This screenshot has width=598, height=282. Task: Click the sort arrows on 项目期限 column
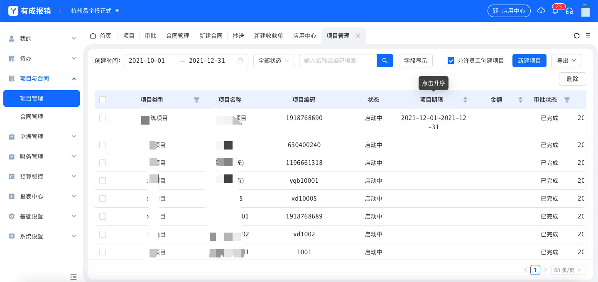tap(466, 100)
